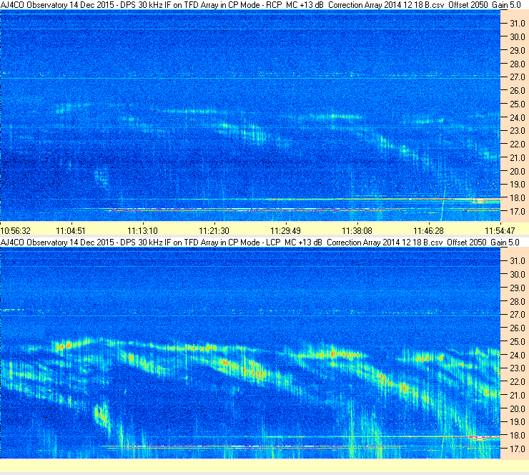Click the RCP spectrogram title line
Image resolution: width=529 pixels, height=475 pixels.
(260, 5)
